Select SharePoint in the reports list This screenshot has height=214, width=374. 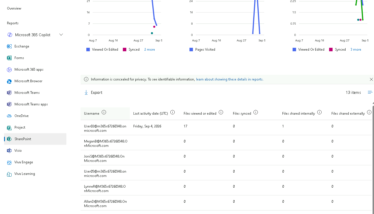tap(35, 139)
